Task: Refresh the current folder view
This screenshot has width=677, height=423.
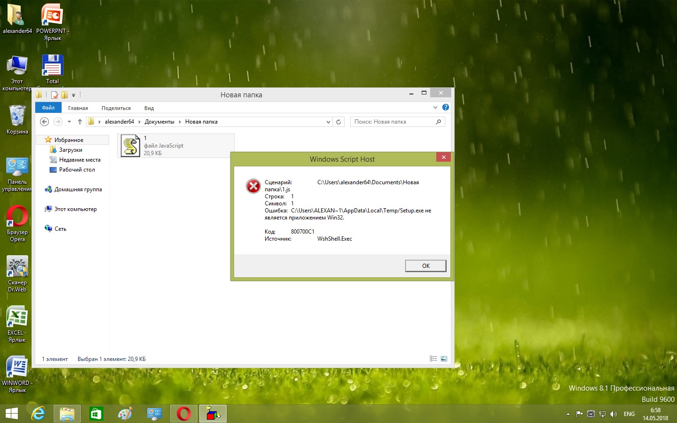Action: (338, 122)
